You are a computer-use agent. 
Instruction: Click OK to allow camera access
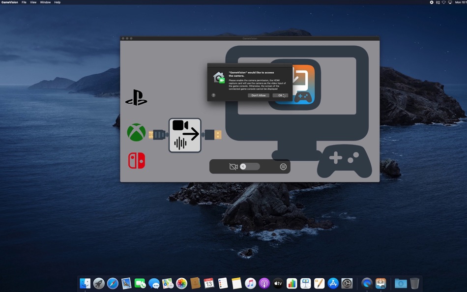(x=280, y=95)
